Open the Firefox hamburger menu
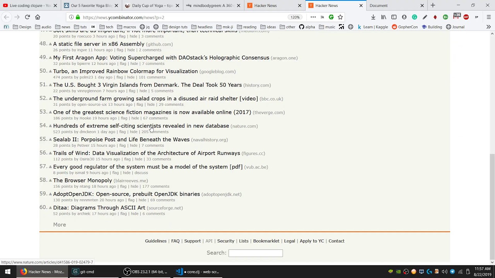The image size is (495, 278). coord(489,17)
